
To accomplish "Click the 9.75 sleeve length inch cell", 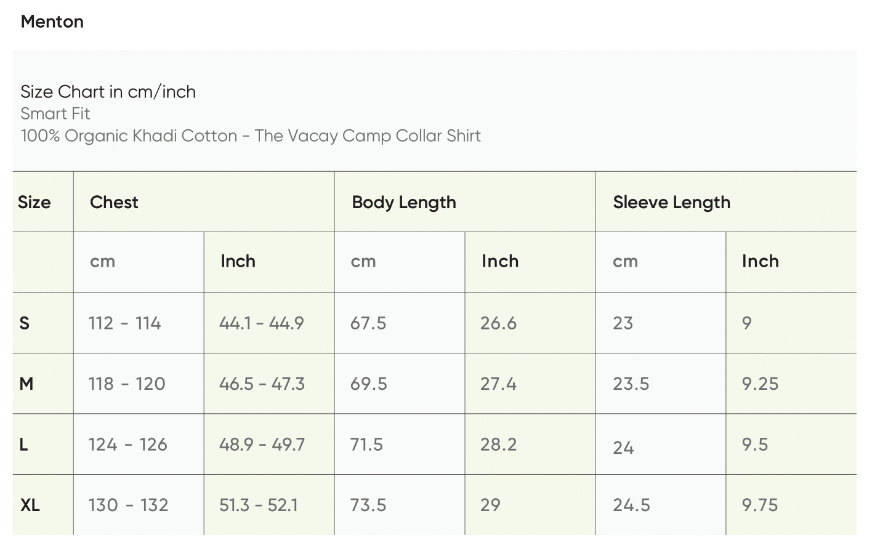I will pos(760,505).
